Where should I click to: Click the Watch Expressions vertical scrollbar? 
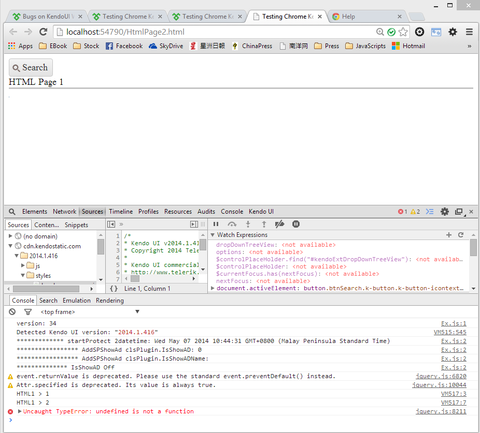click(473, 248)
